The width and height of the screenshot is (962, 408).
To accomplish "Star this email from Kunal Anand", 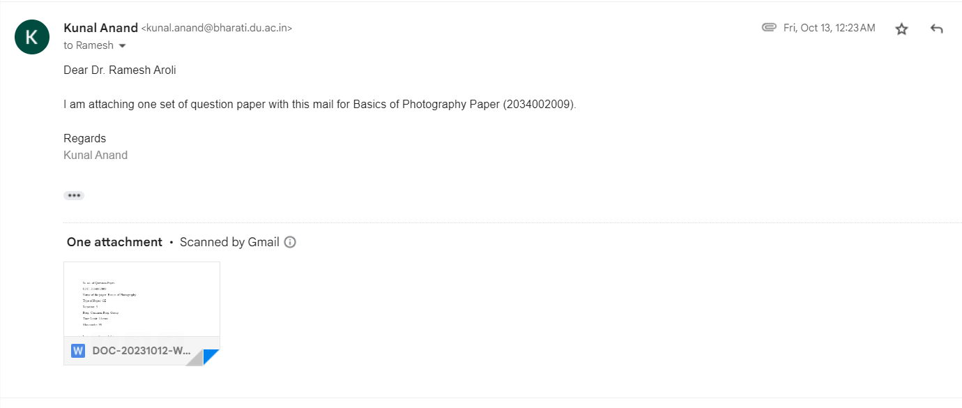I will 901,29.
